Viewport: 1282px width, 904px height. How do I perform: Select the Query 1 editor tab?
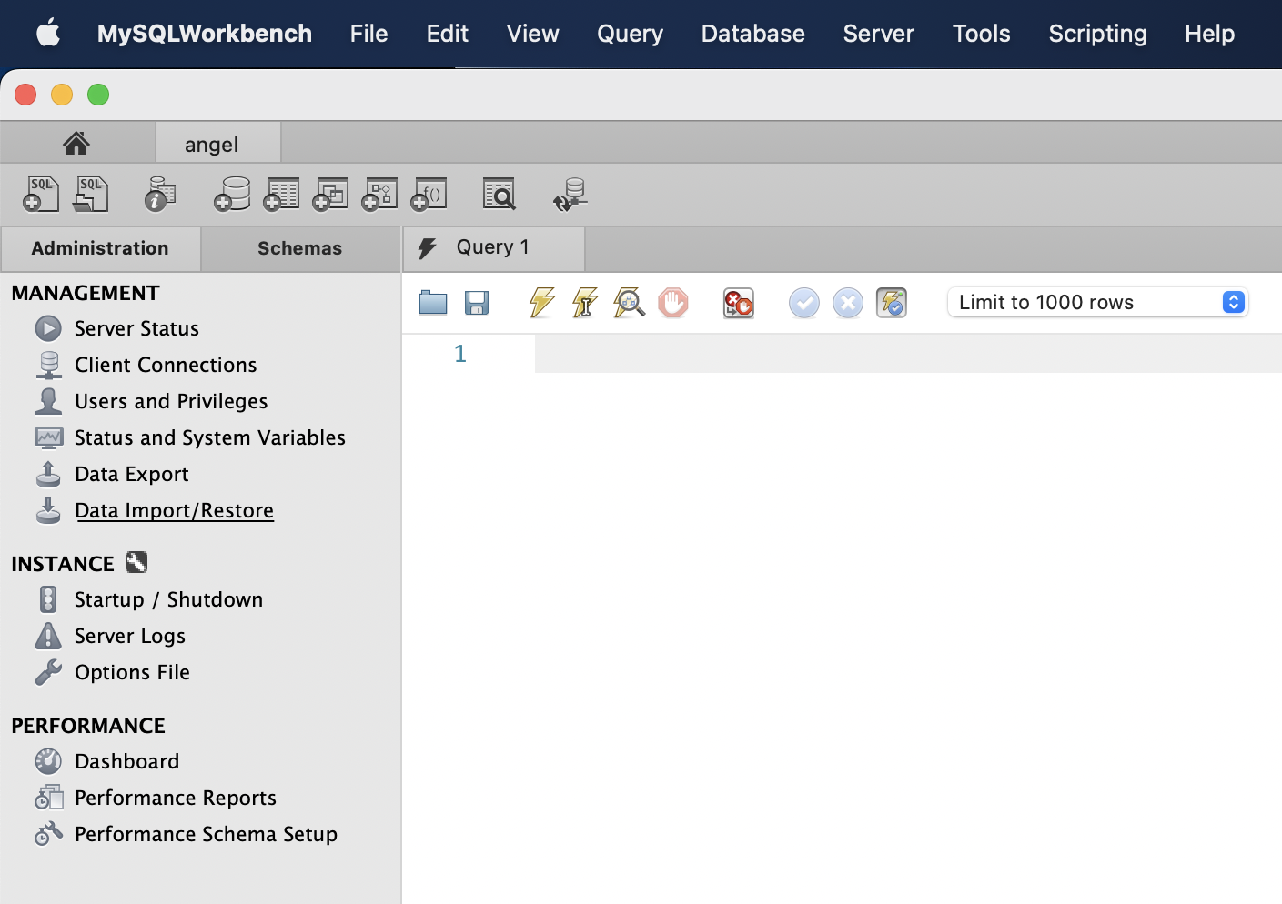[x=493, y=247]
